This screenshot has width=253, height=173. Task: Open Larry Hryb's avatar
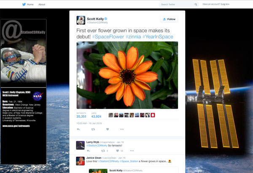coord(81,145)
